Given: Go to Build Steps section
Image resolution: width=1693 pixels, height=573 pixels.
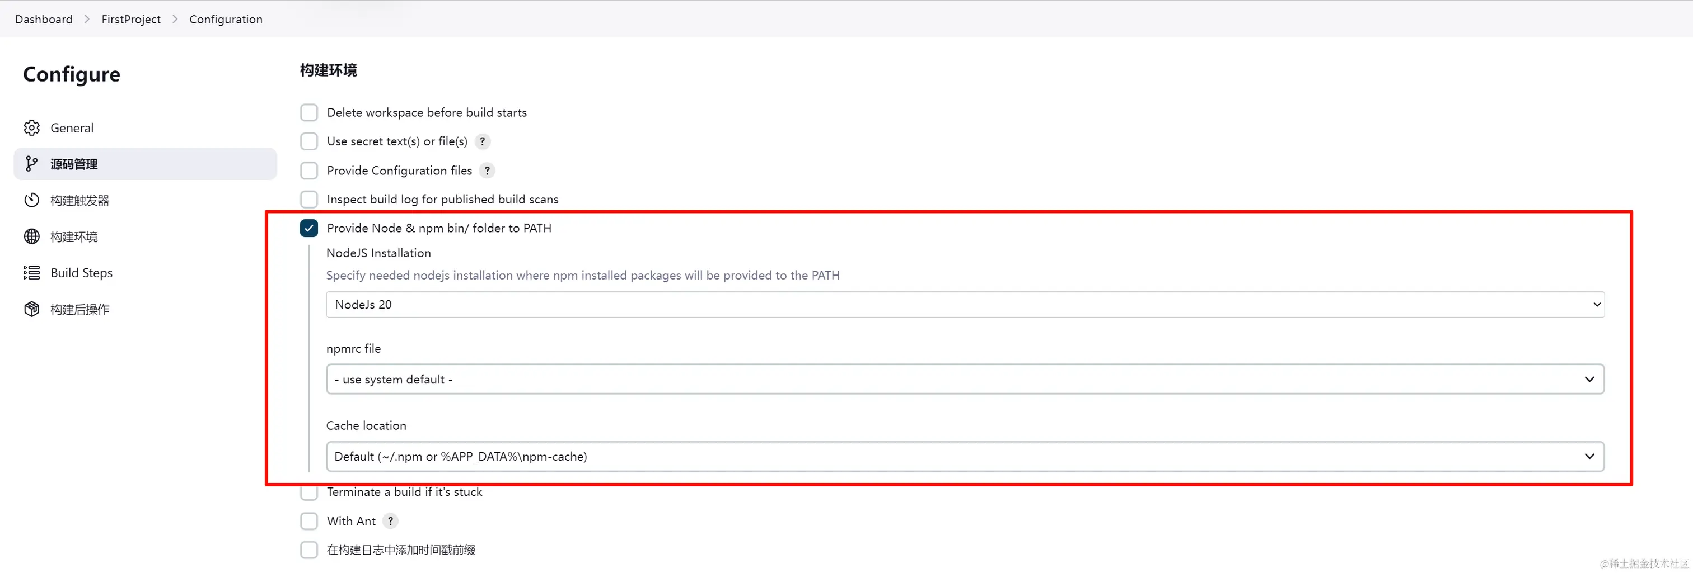Looking at the screenshot, I should coord(82,272).
